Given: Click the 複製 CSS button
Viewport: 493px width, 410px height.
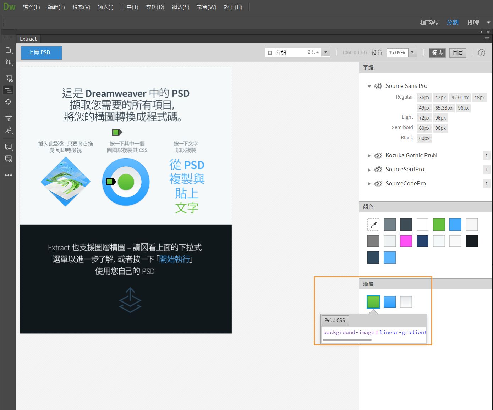Looking at the screenshot, I should tap(335, 320).
